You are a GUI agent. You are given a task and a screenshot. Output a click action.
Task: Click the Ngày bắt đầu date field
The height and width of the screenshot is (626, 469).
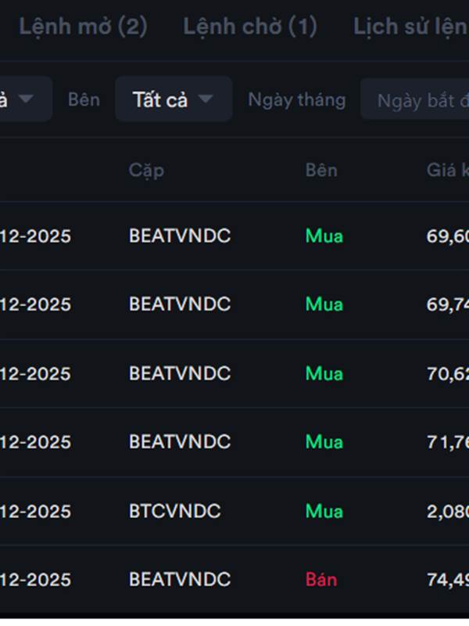(x=418, y=100)
